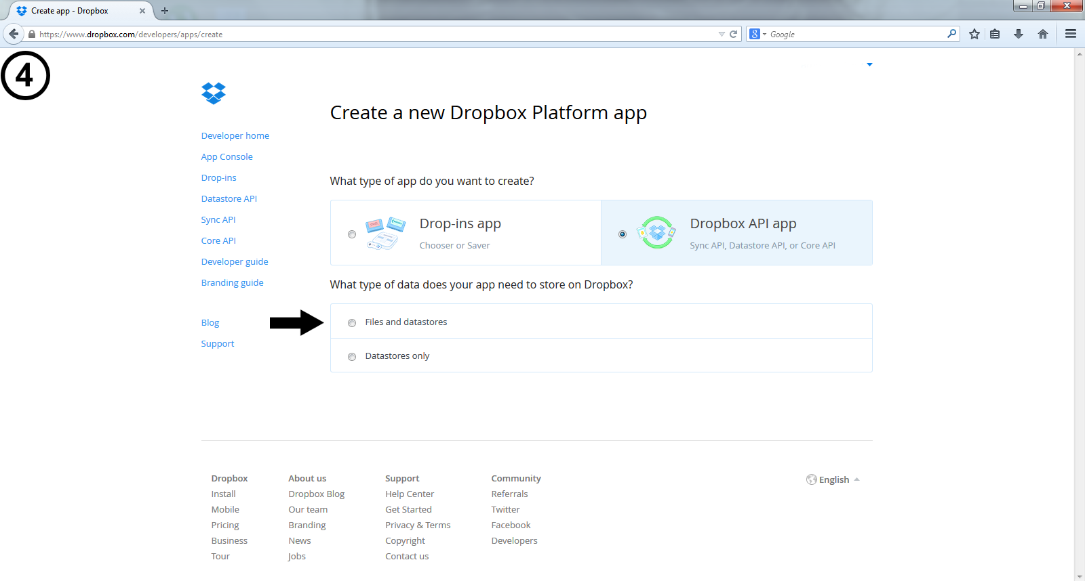Viewport: 1085px width, 581px height.
Task: Open footer Contact us link
Action: click(x=407, y=556)
